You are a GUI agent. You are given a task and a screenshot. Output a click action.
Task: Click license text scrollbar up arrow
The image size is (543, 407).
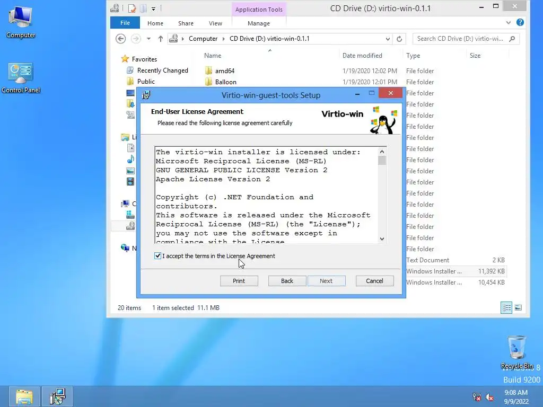point(382,152)
